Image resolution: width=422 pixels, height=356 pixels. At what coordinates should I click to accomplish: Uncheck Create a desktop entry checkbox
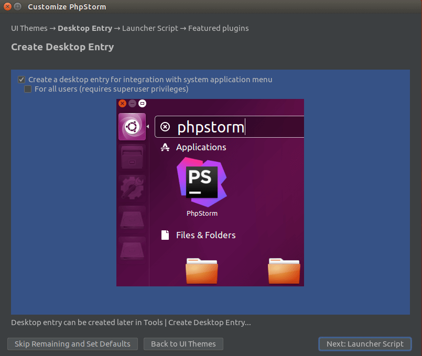21,80
